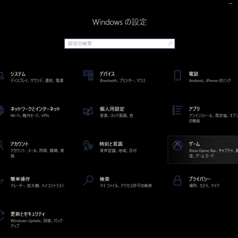
Task: Click the 'ナレーター、拡大鏡、ハイコントラスト' description
Action: (38, 186)
